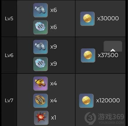128x126 pixels.
Task: Select the Mora coin icon beside x30000
Action: 87,19
